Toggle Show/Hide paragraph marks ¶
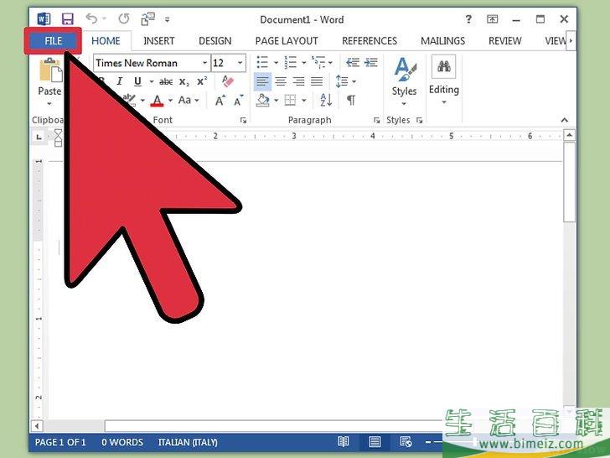 tap(351, 101)
